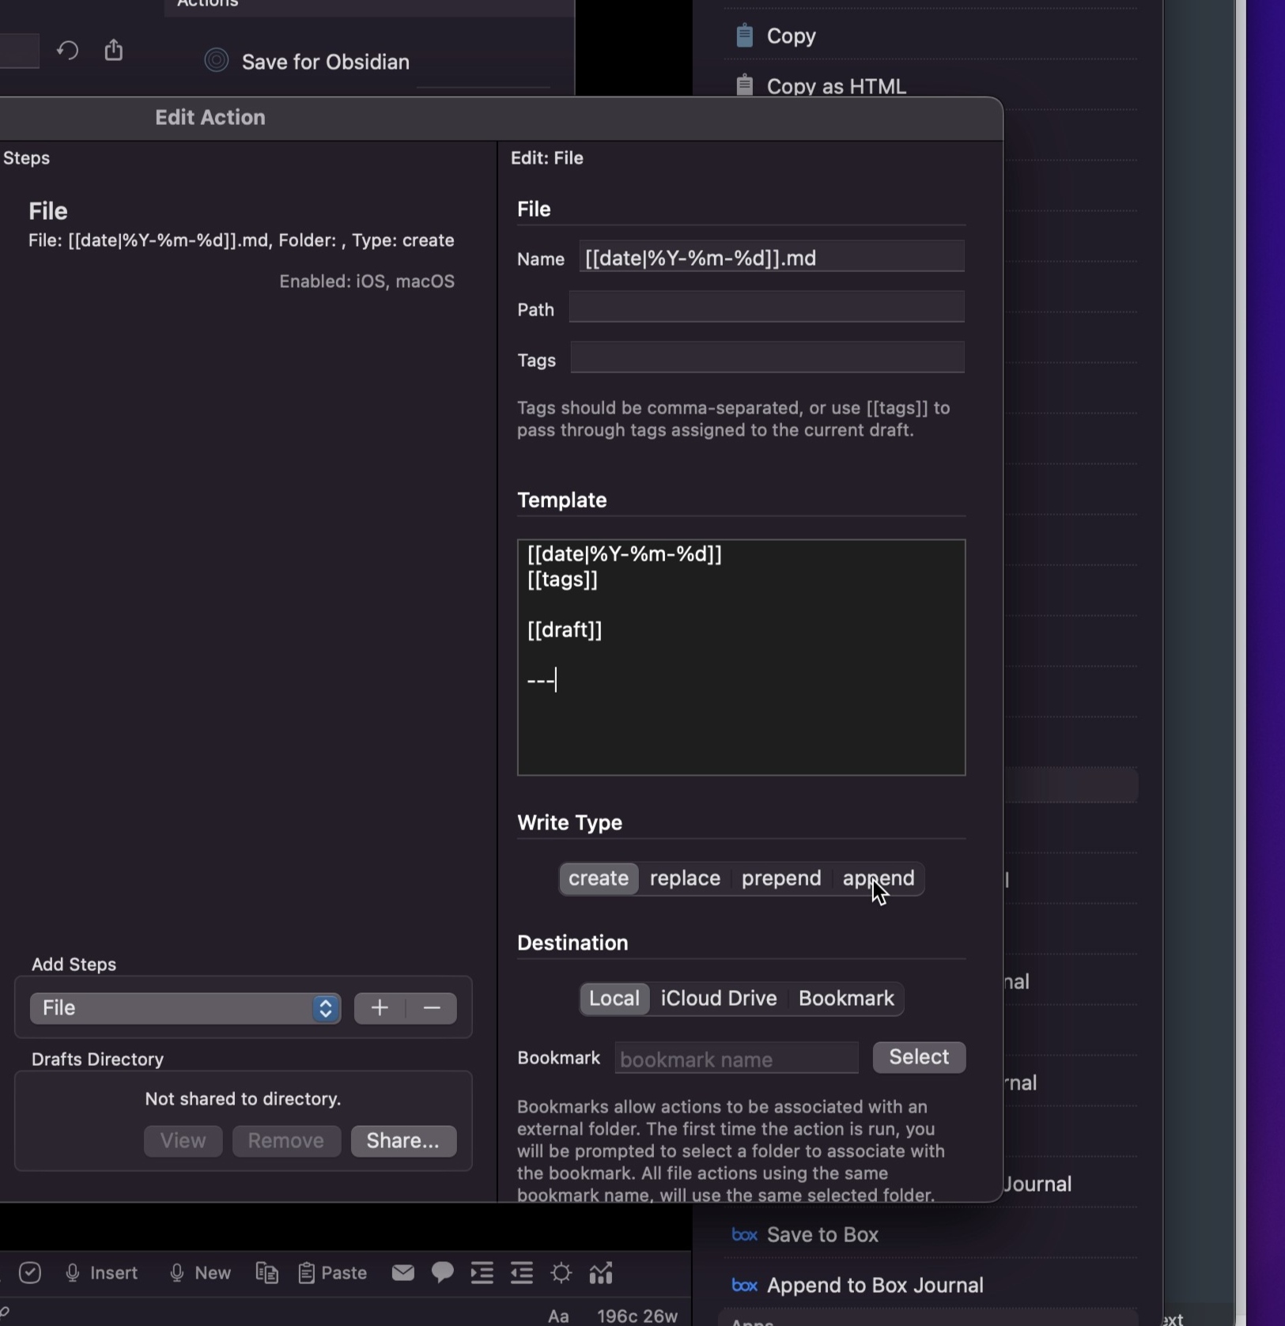
Task: Open the share icon in top toolbar
Action: (x=114, y=50)
